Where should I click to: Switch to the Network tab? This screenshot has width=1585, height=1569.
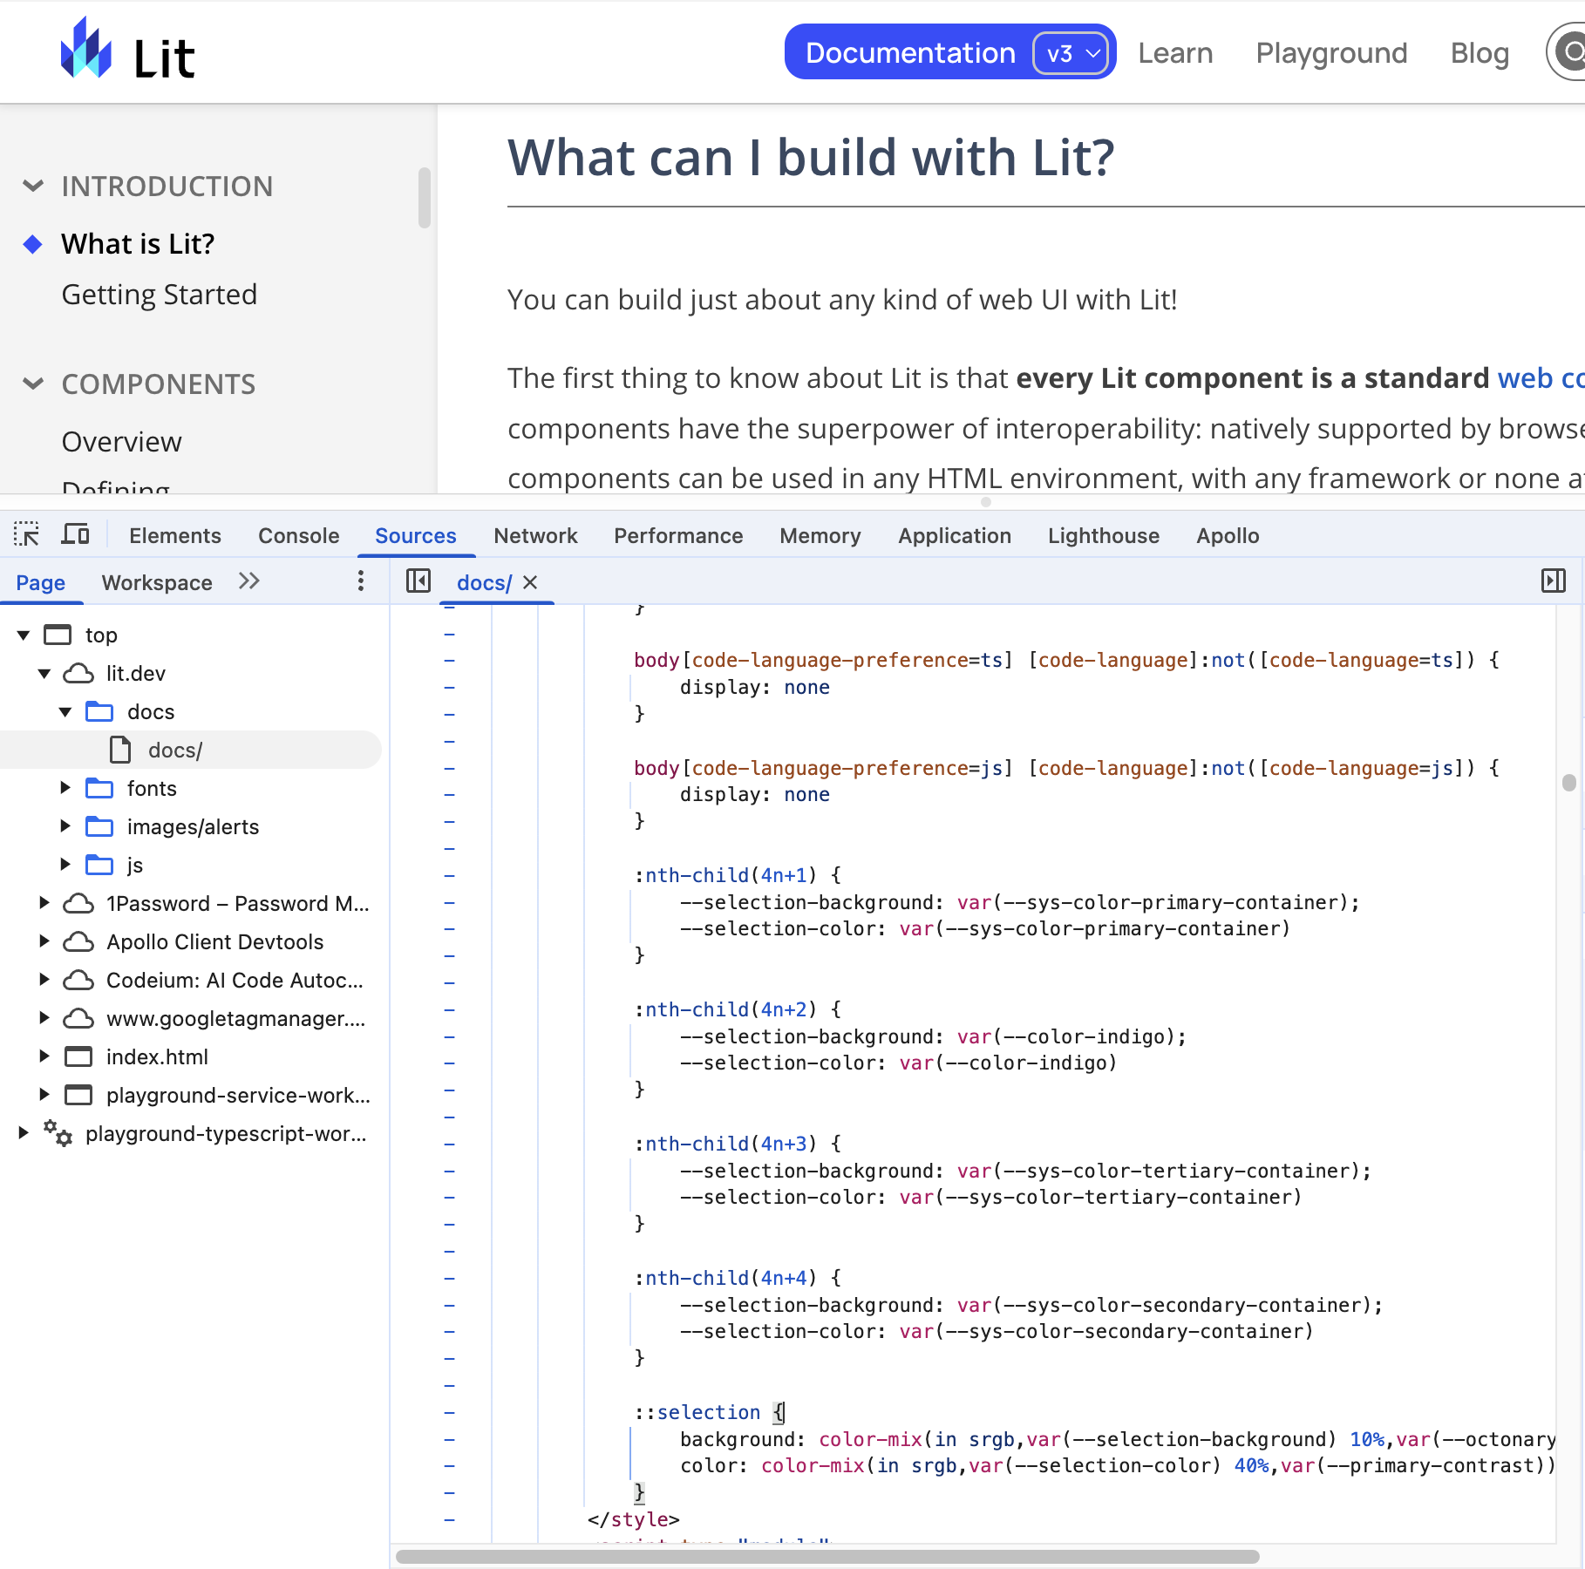[535, 536]
